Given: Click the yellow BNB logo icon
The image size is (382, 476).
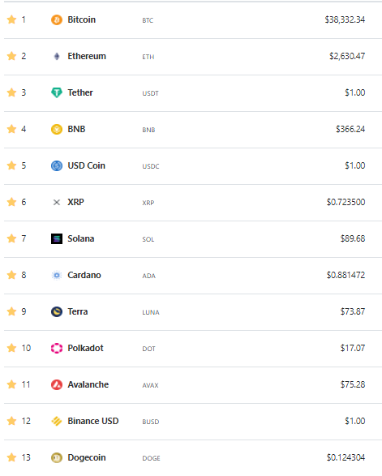Looking at the screenshot, I should pos(57,129).
